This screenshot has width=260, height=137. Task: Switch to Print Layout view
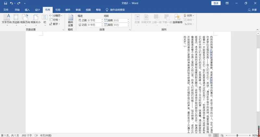(216, 135)
